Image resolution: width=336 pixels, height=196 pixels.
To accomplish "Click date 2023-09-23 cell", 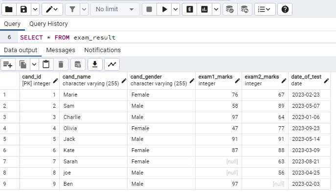I will pyautogui.click(x=309, y=128).
